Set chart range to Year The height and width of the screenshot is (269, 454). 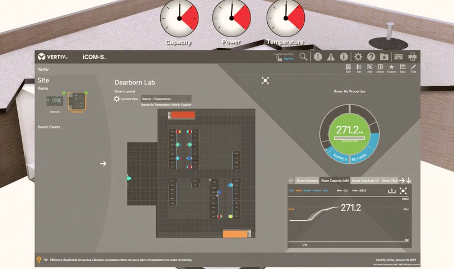325,190
